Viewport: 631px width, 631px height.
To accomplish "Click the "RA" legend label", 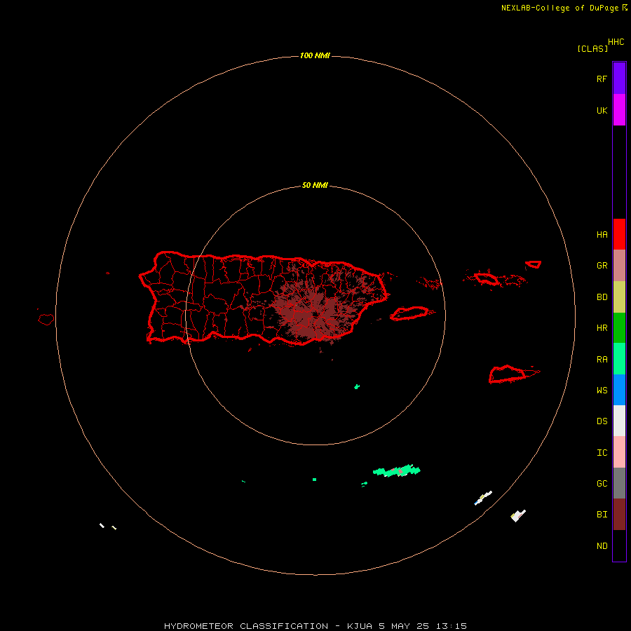I will click(x=602, y=360).
